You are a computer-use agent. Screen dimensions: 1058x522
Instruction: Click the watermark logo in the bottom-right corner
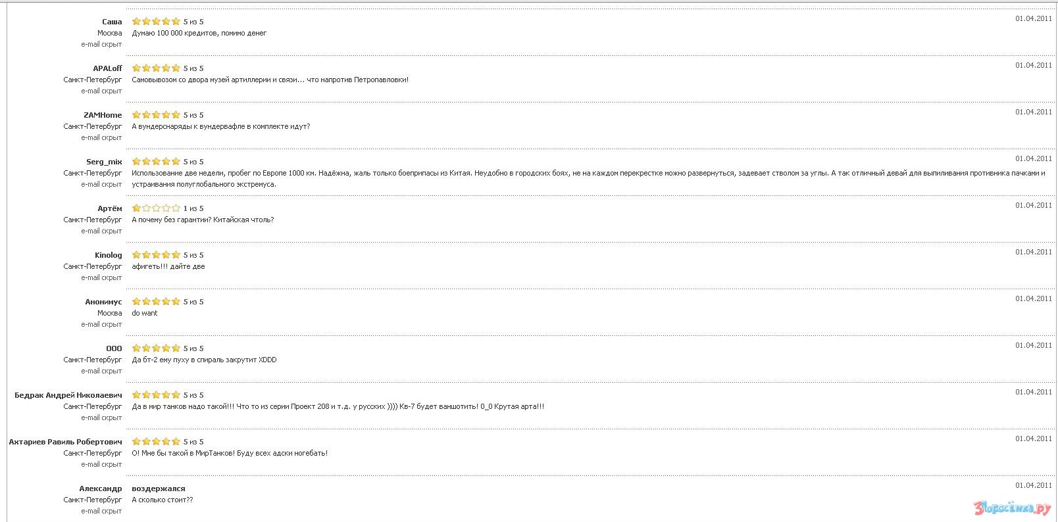pos(1012,508)
